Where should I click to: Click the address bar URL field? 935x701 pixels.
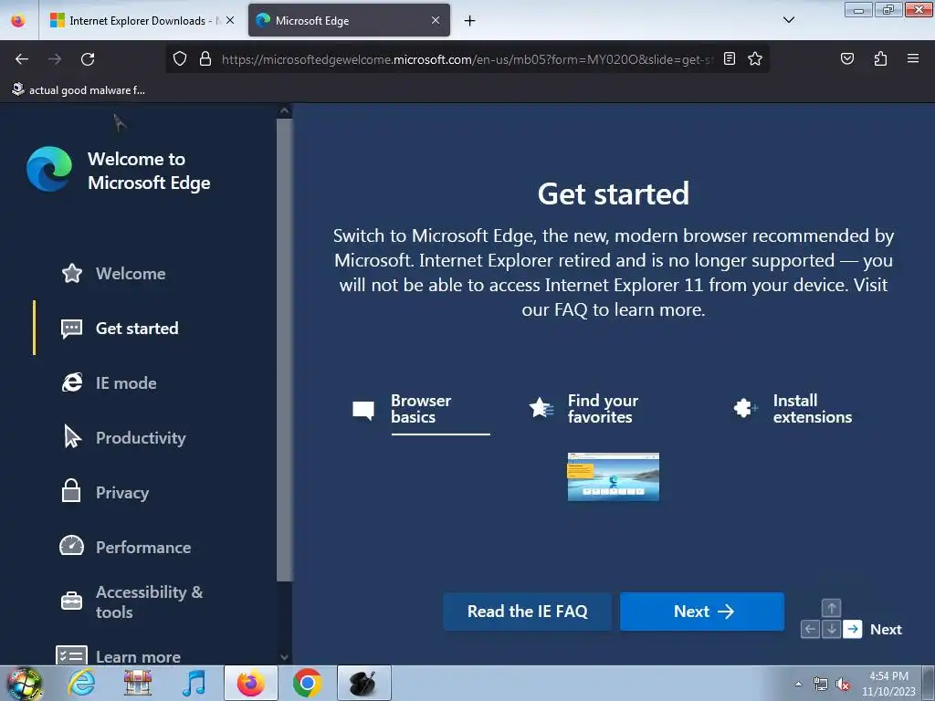(467, 59)
